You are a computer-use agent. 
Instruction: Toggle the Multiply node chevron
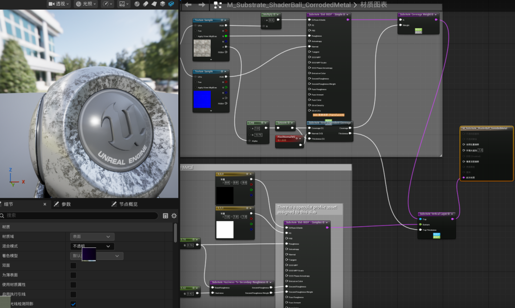(x=278, y=14)
